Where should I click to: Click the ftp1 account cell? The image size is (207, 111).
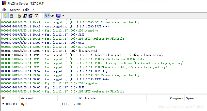tap(24, 104)
